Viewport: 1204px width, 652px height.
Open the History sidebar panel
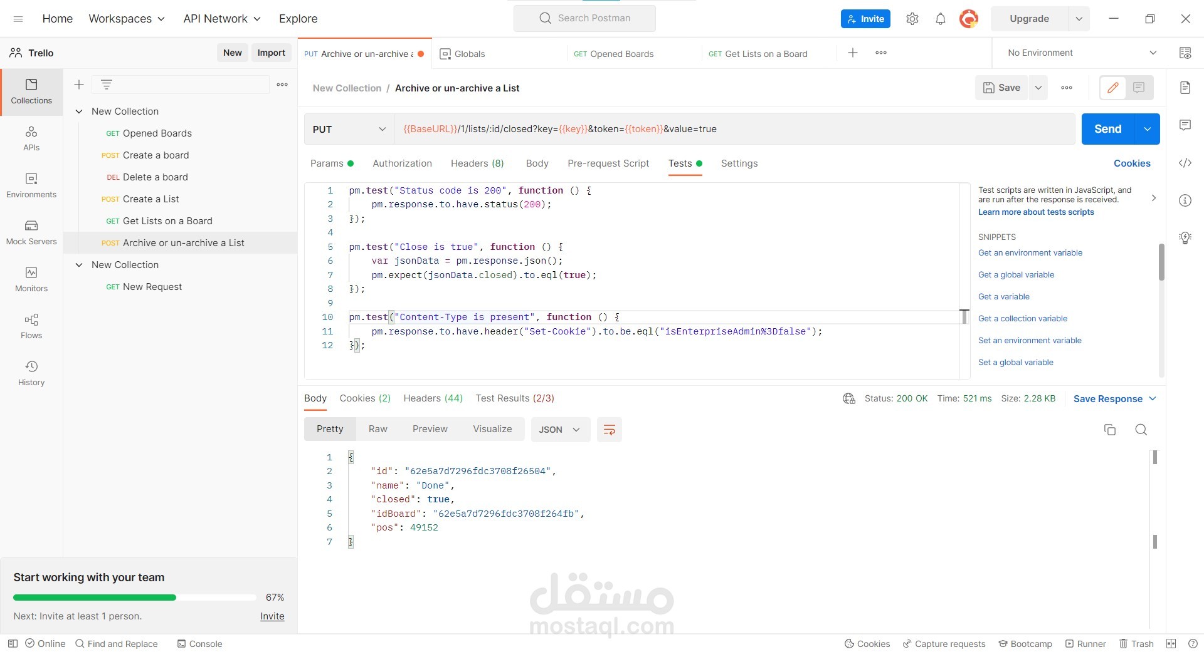coord(31,373)
